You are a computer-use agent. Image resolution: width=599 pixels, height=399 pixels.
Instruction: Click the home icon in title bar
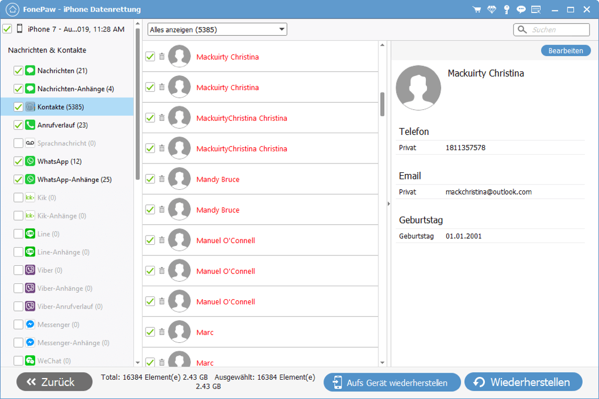pyautogui.click(x=12, y=9)
